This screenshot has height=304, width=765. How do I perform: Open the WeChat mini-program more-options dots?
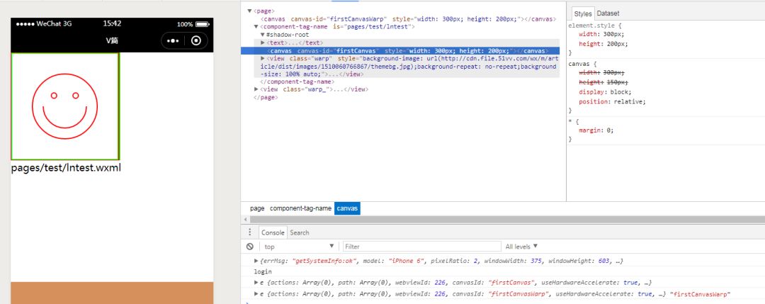coord(173,41)
